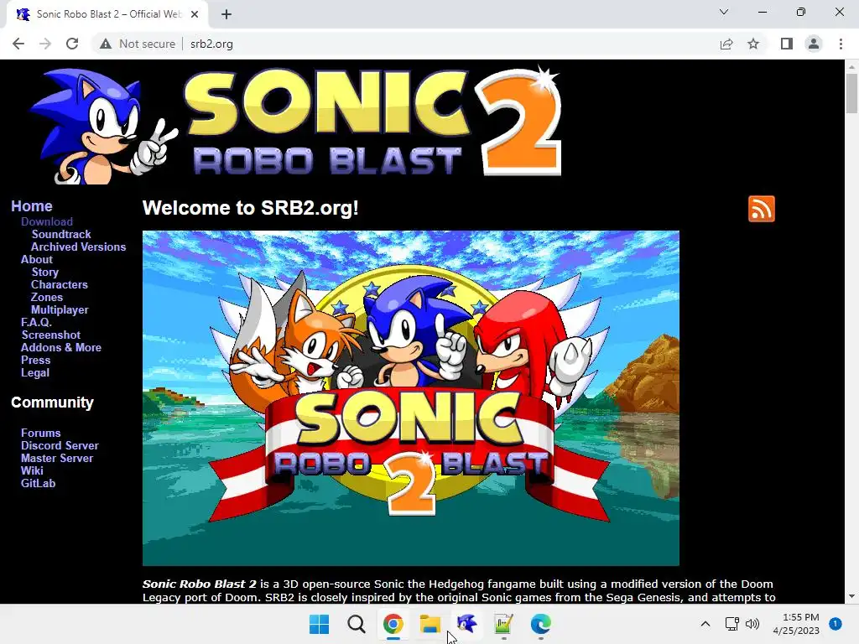Open the Characters link
This screenshot has height=644, width=859.
click(x=60, y=284)
